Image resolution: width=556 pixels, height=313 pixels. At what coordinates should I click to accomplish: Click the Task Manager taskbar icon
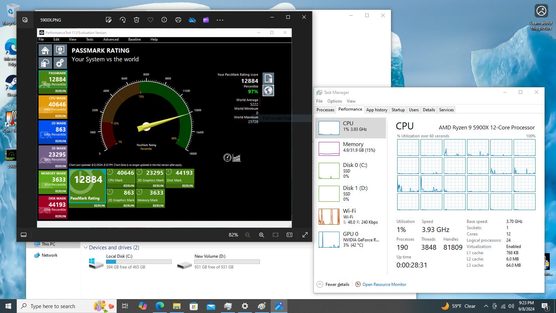228,306
